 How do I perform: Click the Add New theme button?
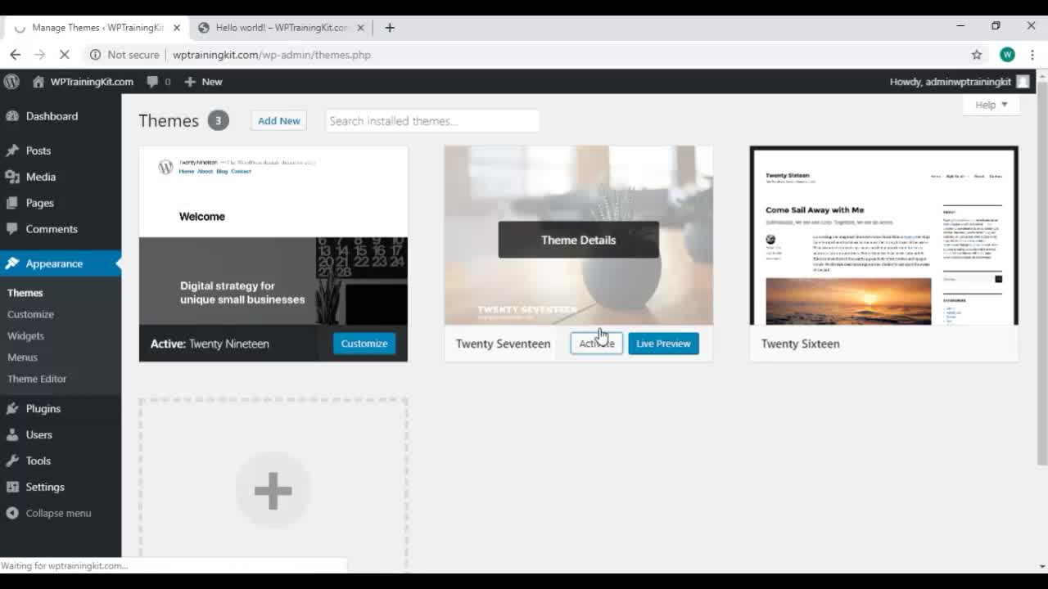point(279,120)
